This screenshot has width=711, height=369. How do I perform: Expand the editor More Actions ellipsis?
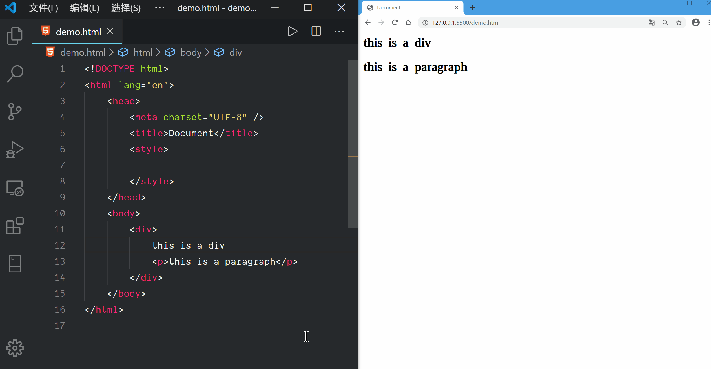pos(339,31)
